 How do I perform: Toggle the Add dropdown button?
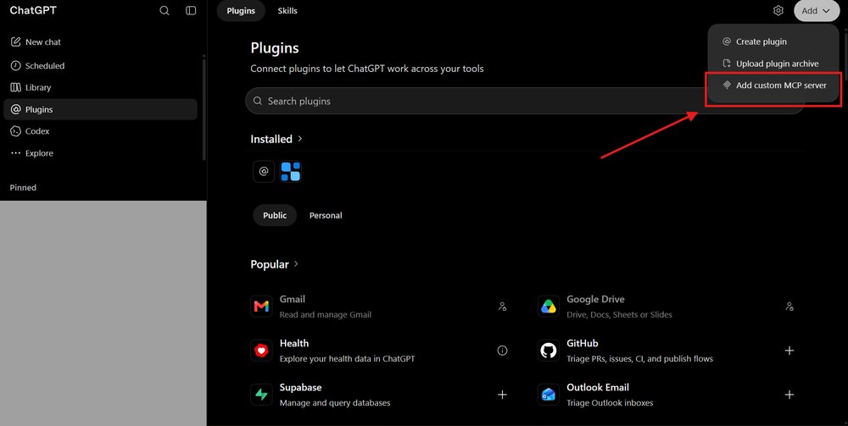816,11
